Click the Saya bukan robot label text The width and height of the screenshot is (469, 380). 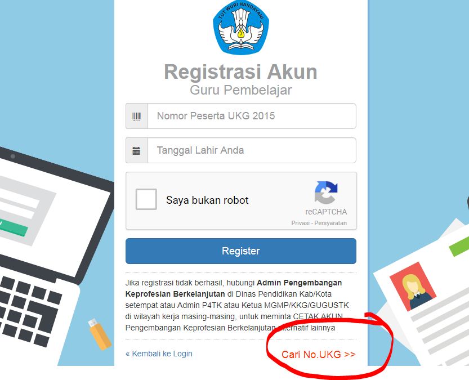207,200
